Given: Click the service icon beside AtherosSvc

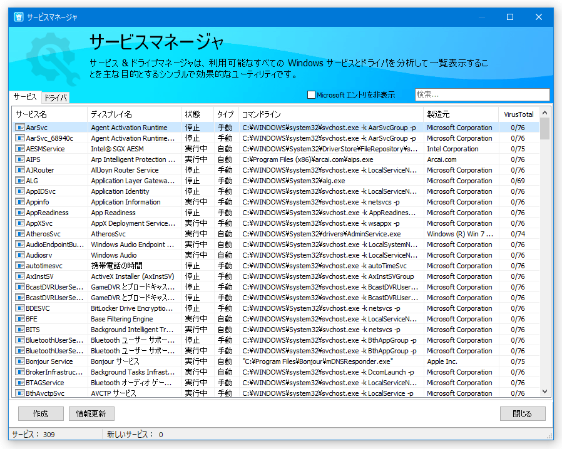Looking at the screenshot, I should (x=19, y=234).
